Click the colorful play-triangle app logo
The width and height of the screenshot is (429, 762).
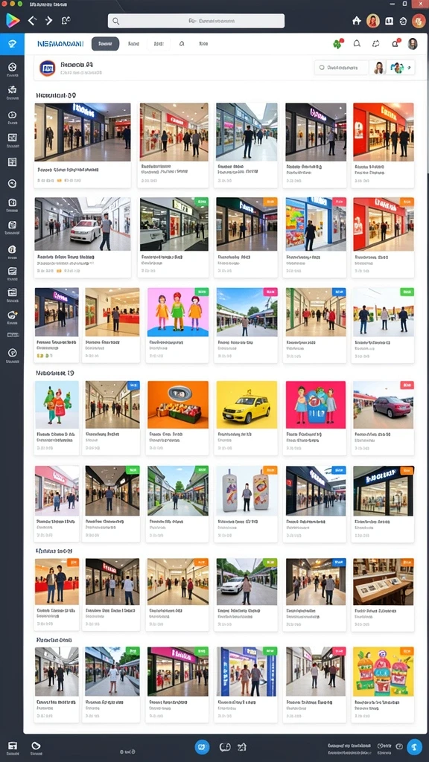(12, 20)
